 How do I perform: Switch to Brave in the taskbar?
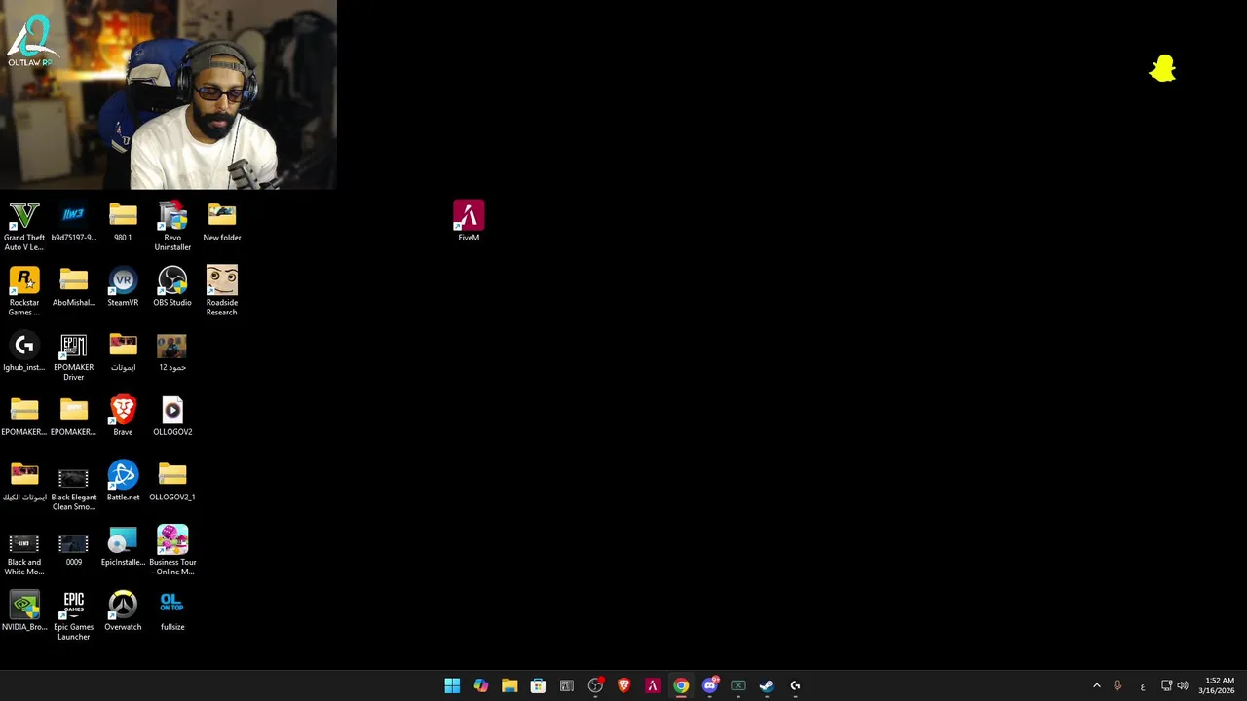coord(623,685)
